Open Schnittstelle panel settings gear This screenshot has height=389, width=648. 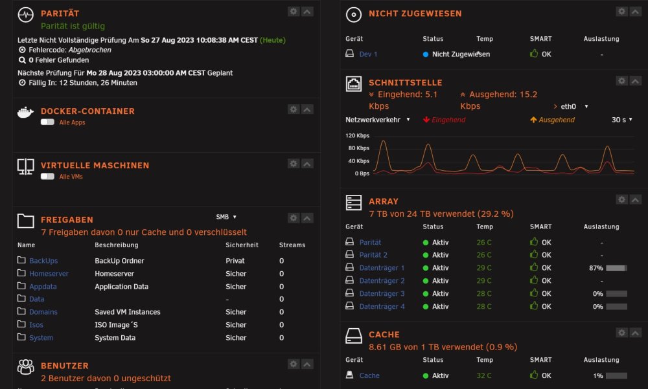pyautogui.click(x=621, y=81)
